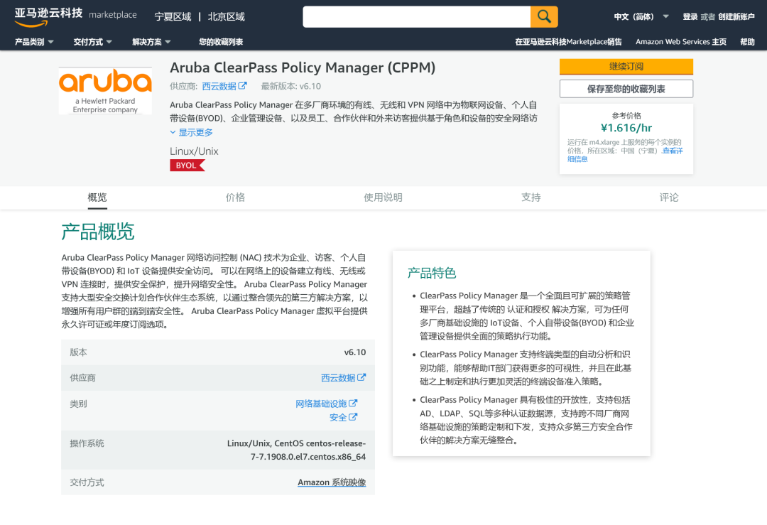Viewport: 767px width, 525px height.
Task: Focus the marketplace search input field
Action: pyautogui.click(x=417, y=16)
